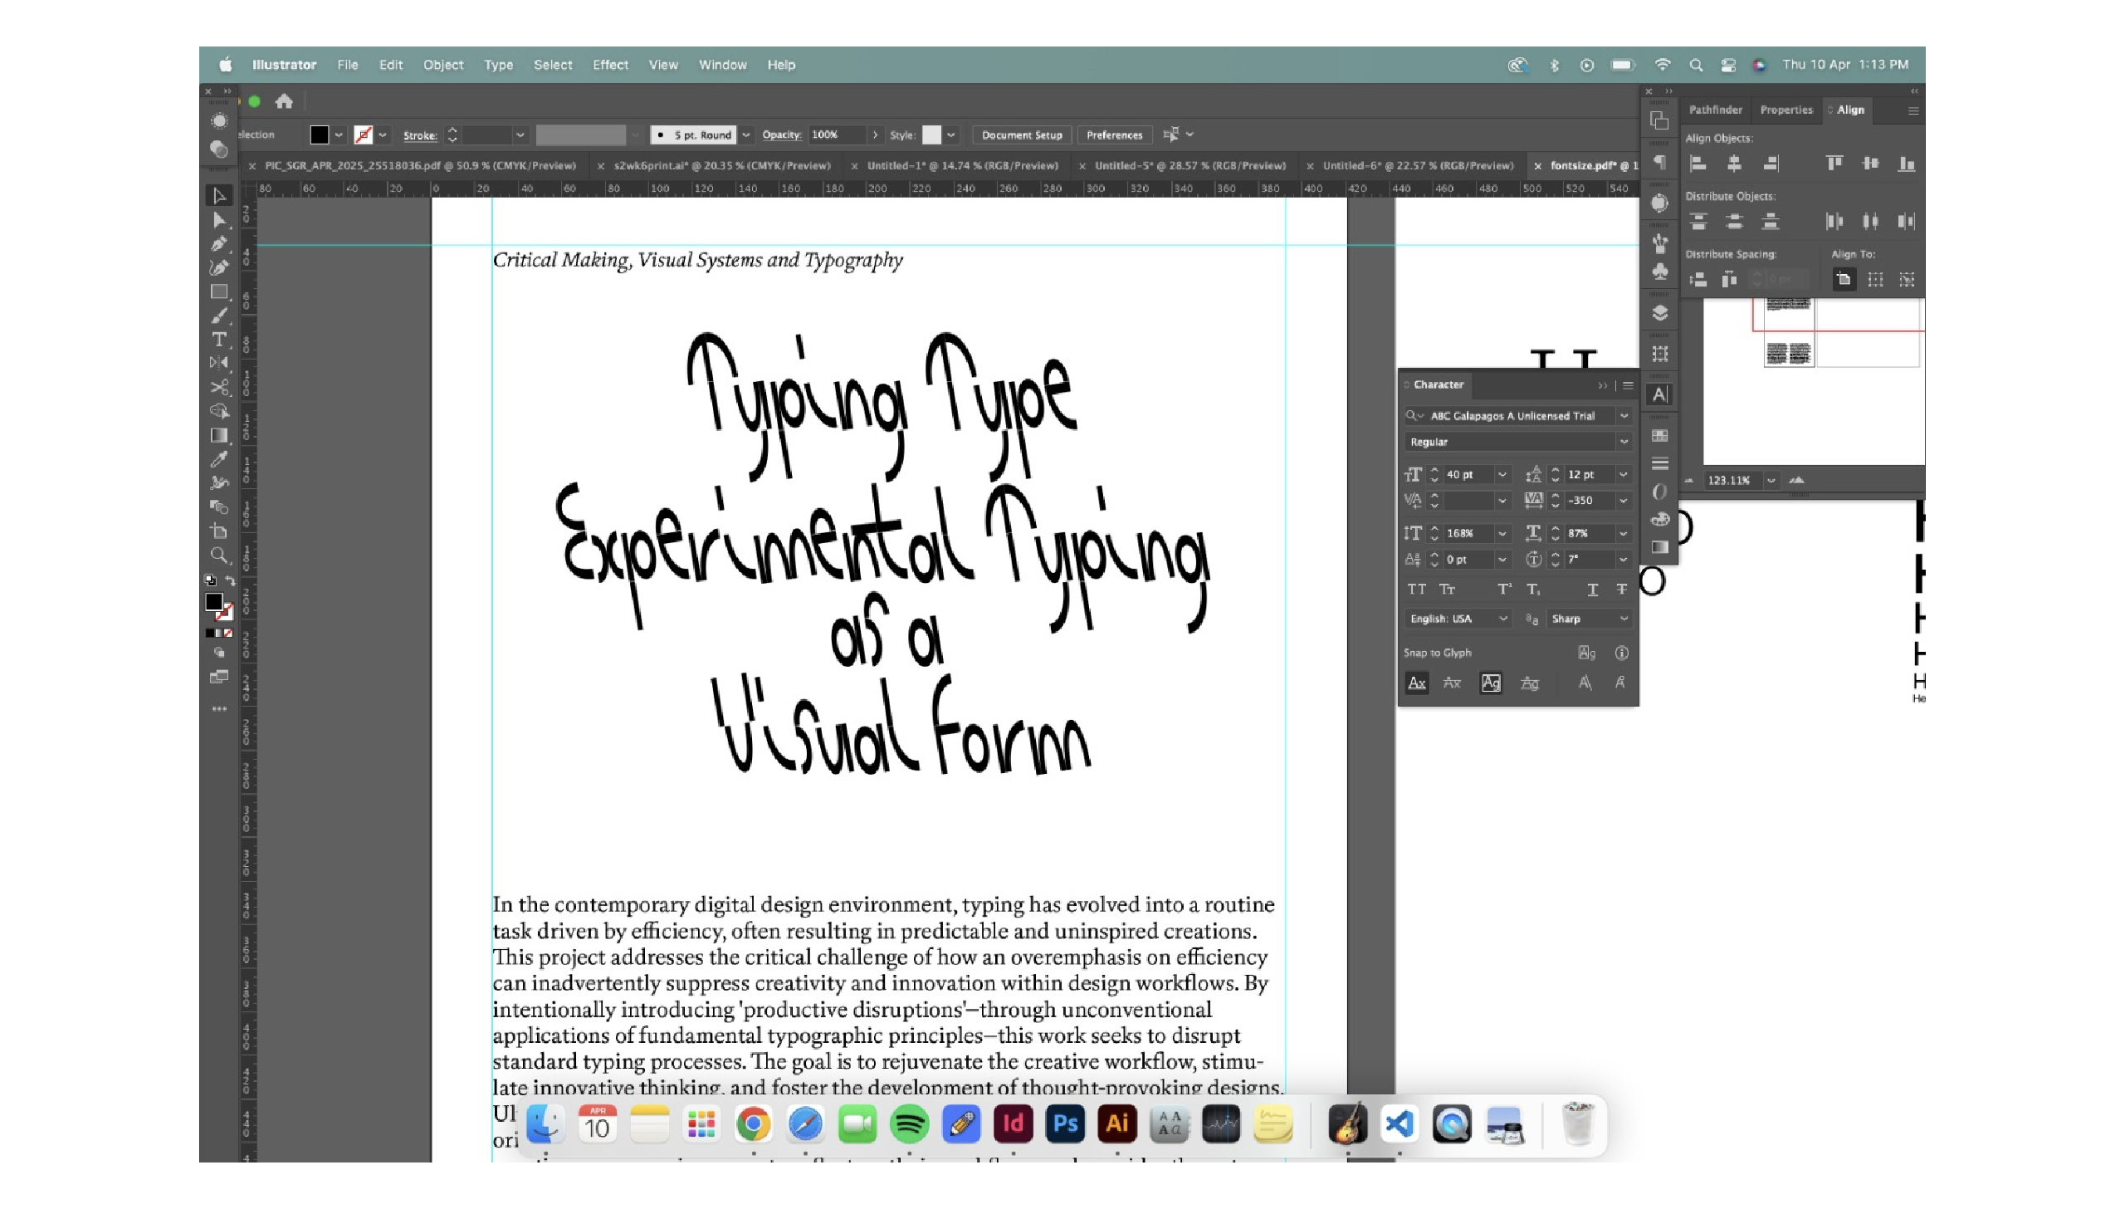Toggle Strikethrough in Character panel

(x=1621, y=590)
